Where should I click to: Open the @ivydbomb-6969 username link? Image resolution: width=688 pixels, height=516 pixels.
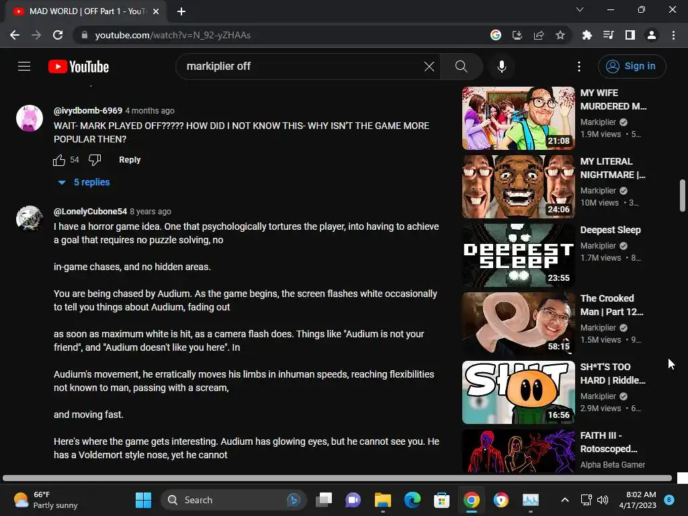click(x=88, y=111)
